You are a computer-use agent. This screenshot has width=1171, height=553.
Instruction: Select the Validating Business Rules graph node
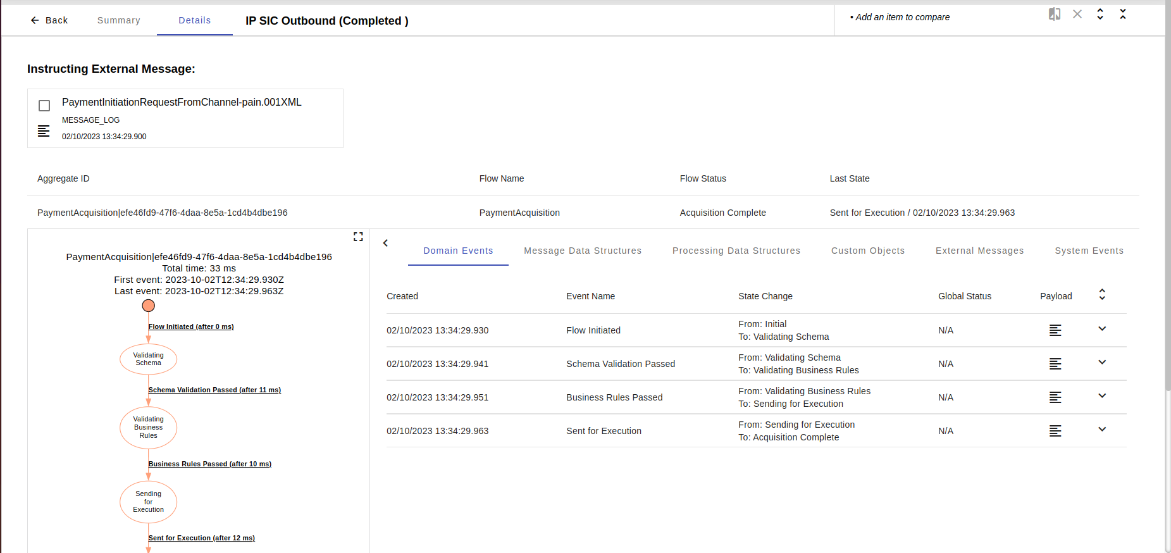149,428
